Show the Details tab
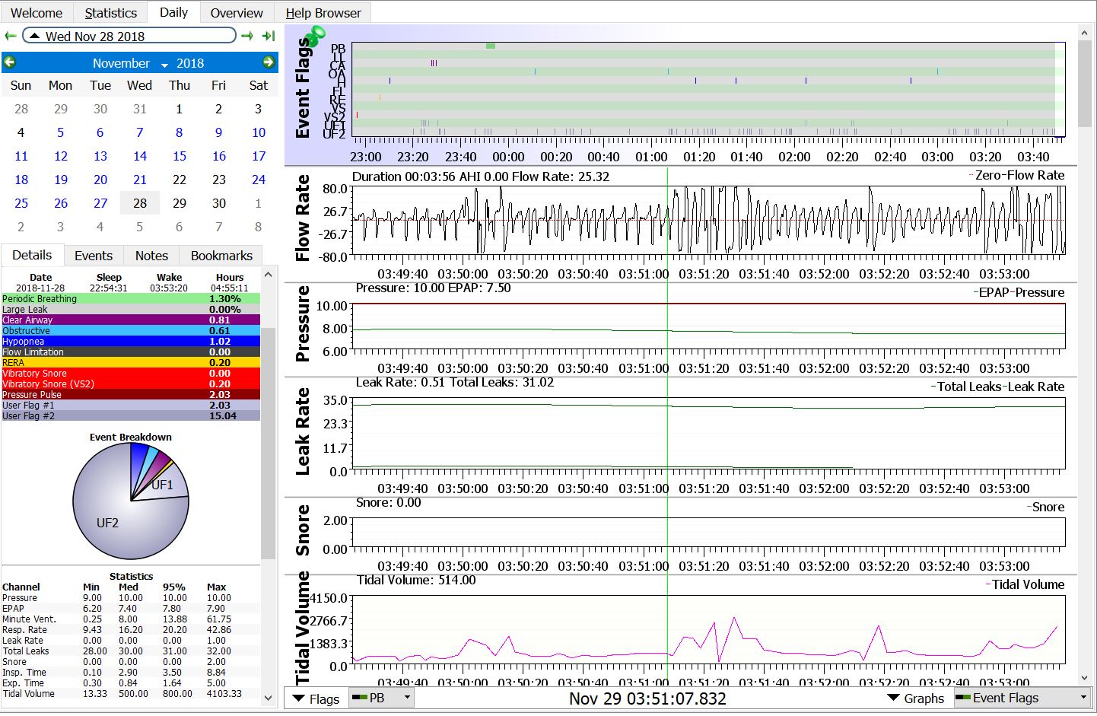Viewport: 1097px width, 716px height. click(x=32, y=255)
